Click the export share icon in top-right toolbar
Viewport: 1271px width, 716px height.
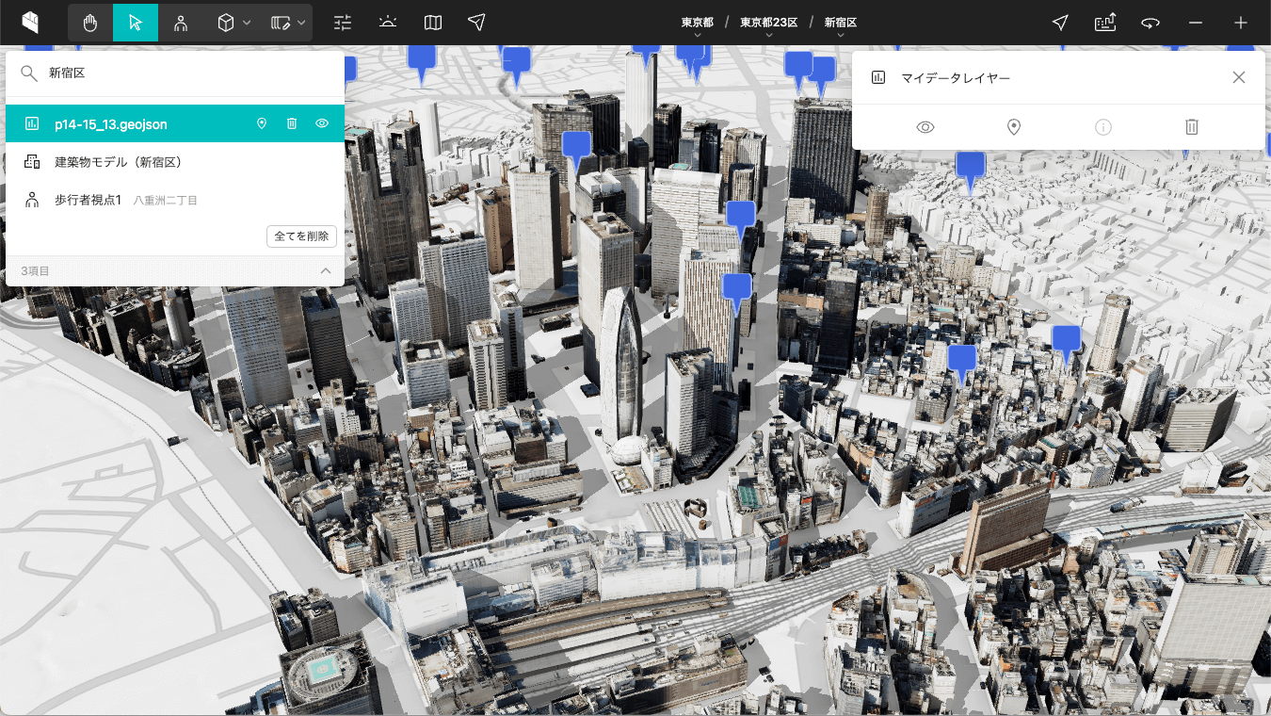[1105, 23]
